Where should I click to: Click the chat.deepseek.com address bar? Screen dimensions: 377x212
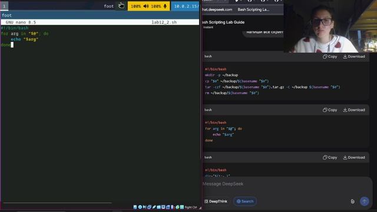point(217,9)
